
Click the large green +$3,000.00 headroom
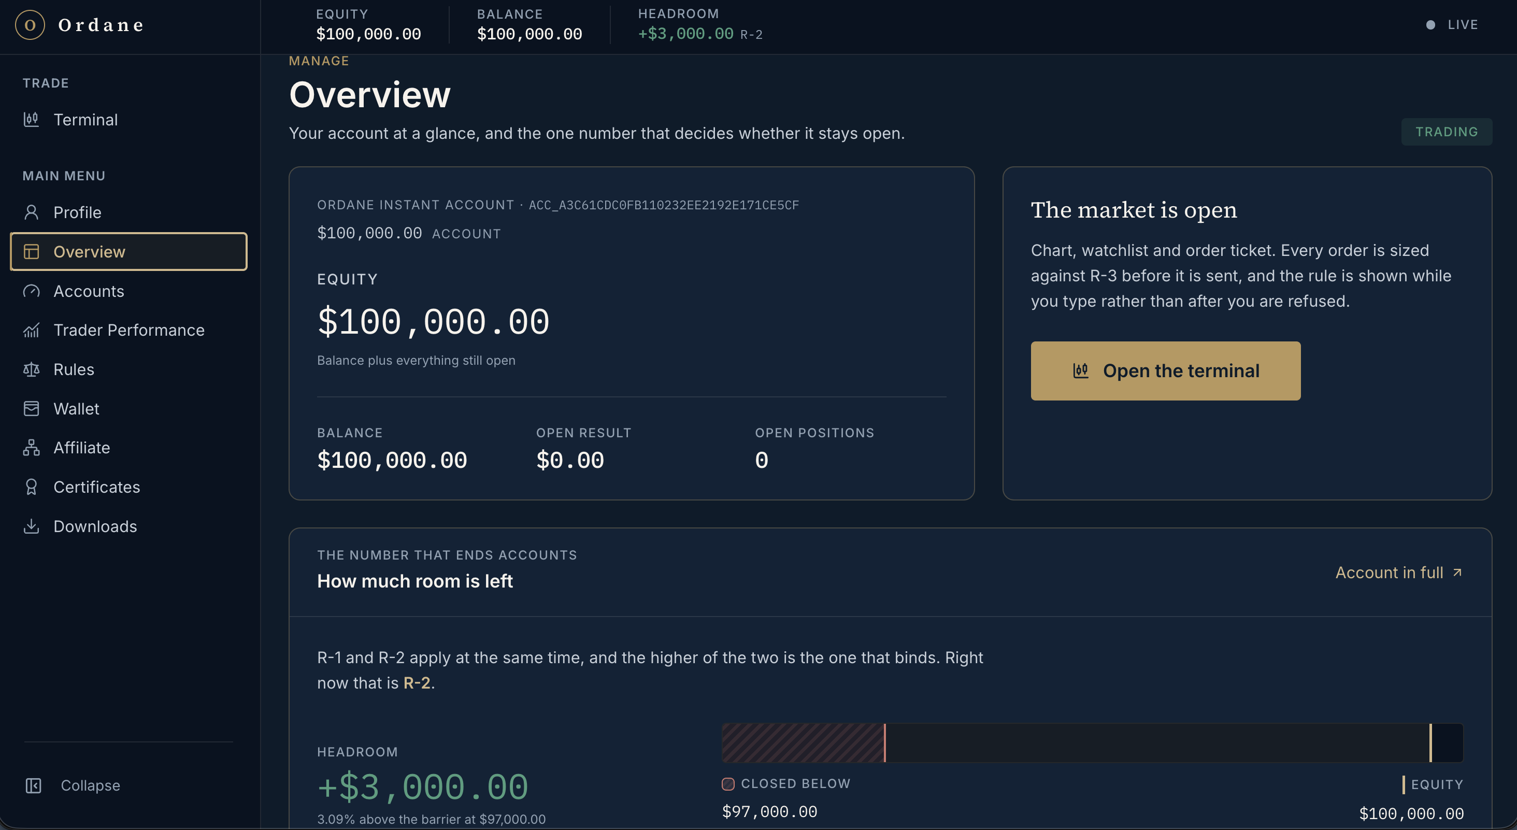423,786
